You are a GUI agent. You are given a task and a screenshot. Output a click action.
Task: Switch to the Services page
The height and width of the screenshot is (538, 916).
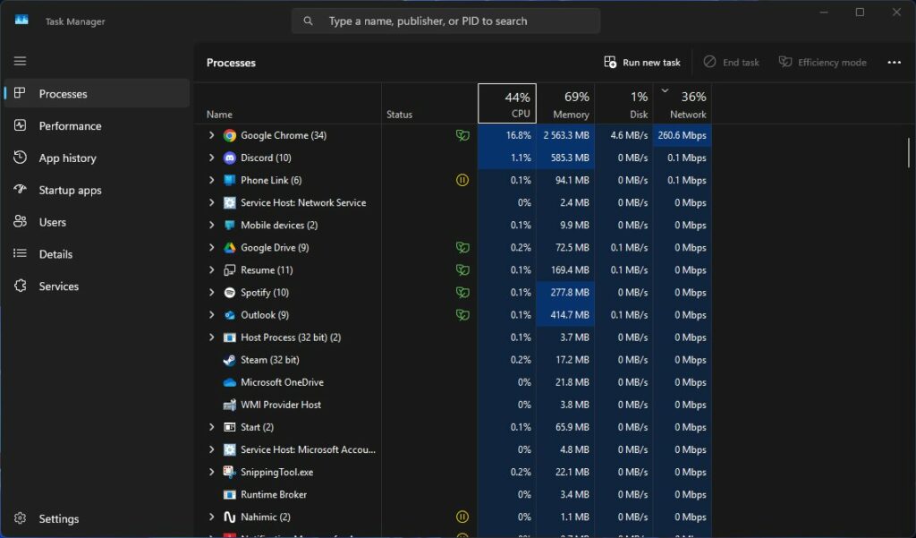point(97,286)
